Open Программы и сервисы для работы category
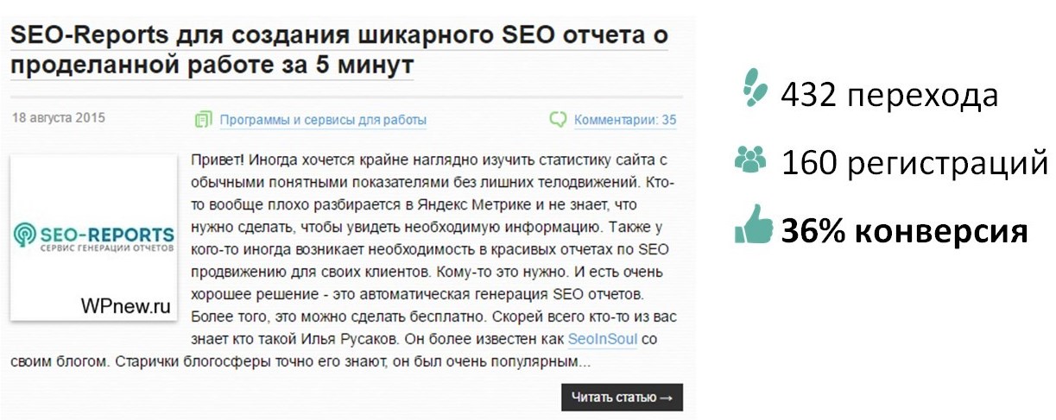This screenshot has width=1056, height=420. (x=323, y=120)
